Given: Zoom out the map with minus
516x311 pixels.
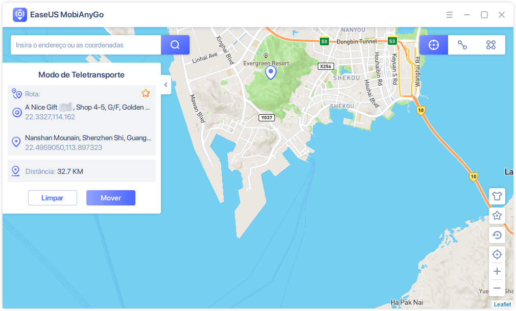Looking at the screenshot, I should [497, 288].
